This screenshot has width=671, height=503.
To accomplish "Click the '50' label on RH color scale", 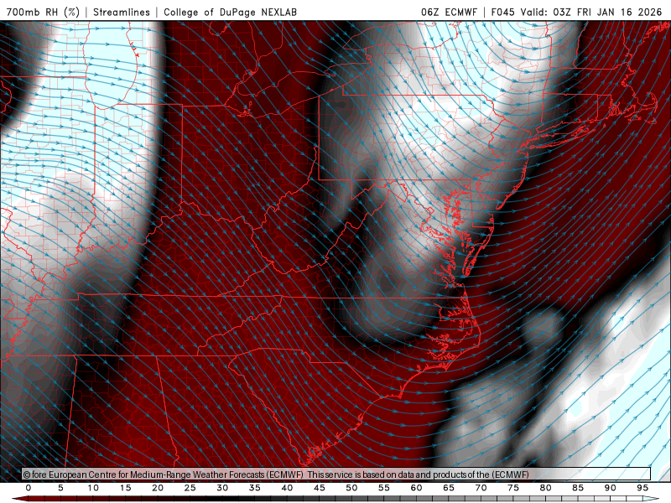I will tap(351, 488).
